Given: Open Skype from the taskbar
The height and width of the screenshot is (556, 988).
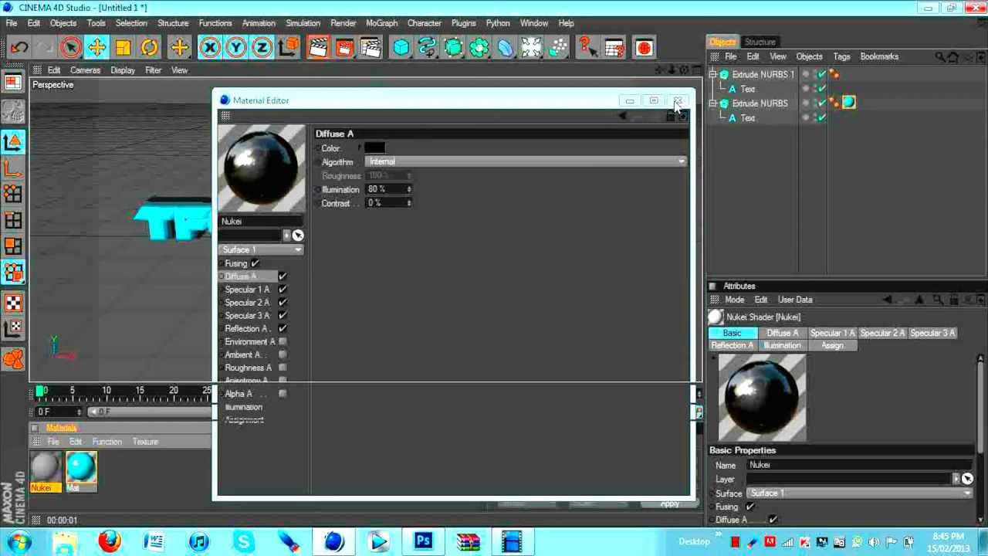Looking at the screenshot, I should click(x=244, y=541).
